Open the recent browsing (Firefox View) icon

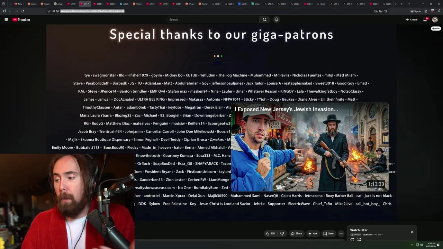[x=3, y=4]
